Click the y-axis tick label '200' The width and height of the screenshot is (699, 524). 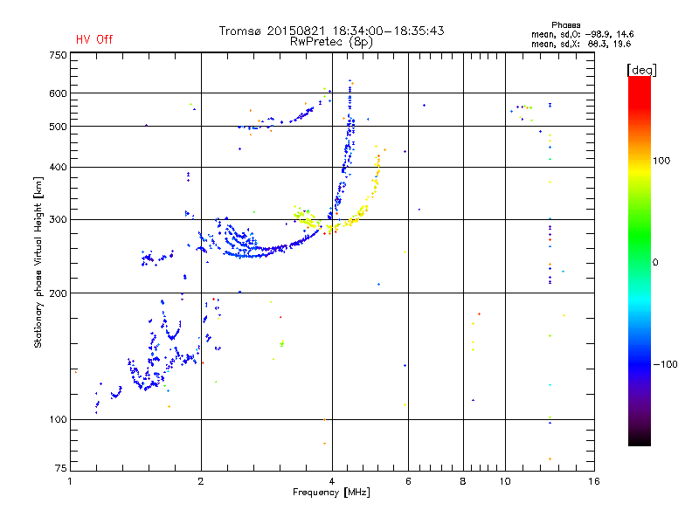(x=58, y=293)
